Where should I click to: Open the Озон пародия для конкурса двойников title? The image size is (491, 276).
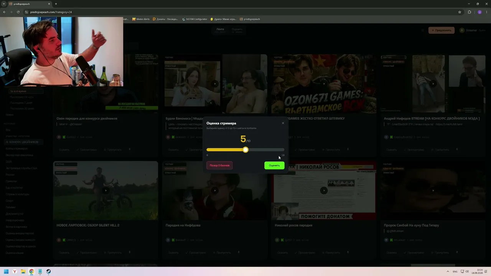(87, 118)
